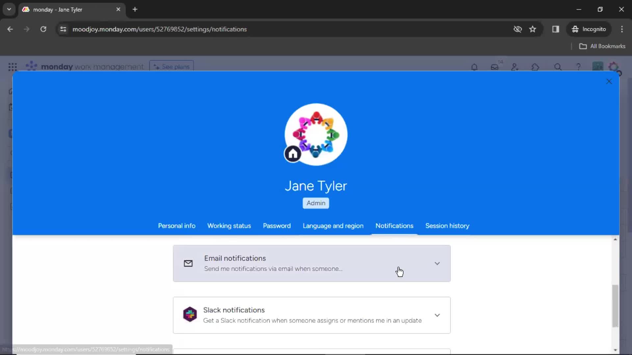Switch to the Password tab
This screenshot has height=355, width=632.
[x=277, y=226]
